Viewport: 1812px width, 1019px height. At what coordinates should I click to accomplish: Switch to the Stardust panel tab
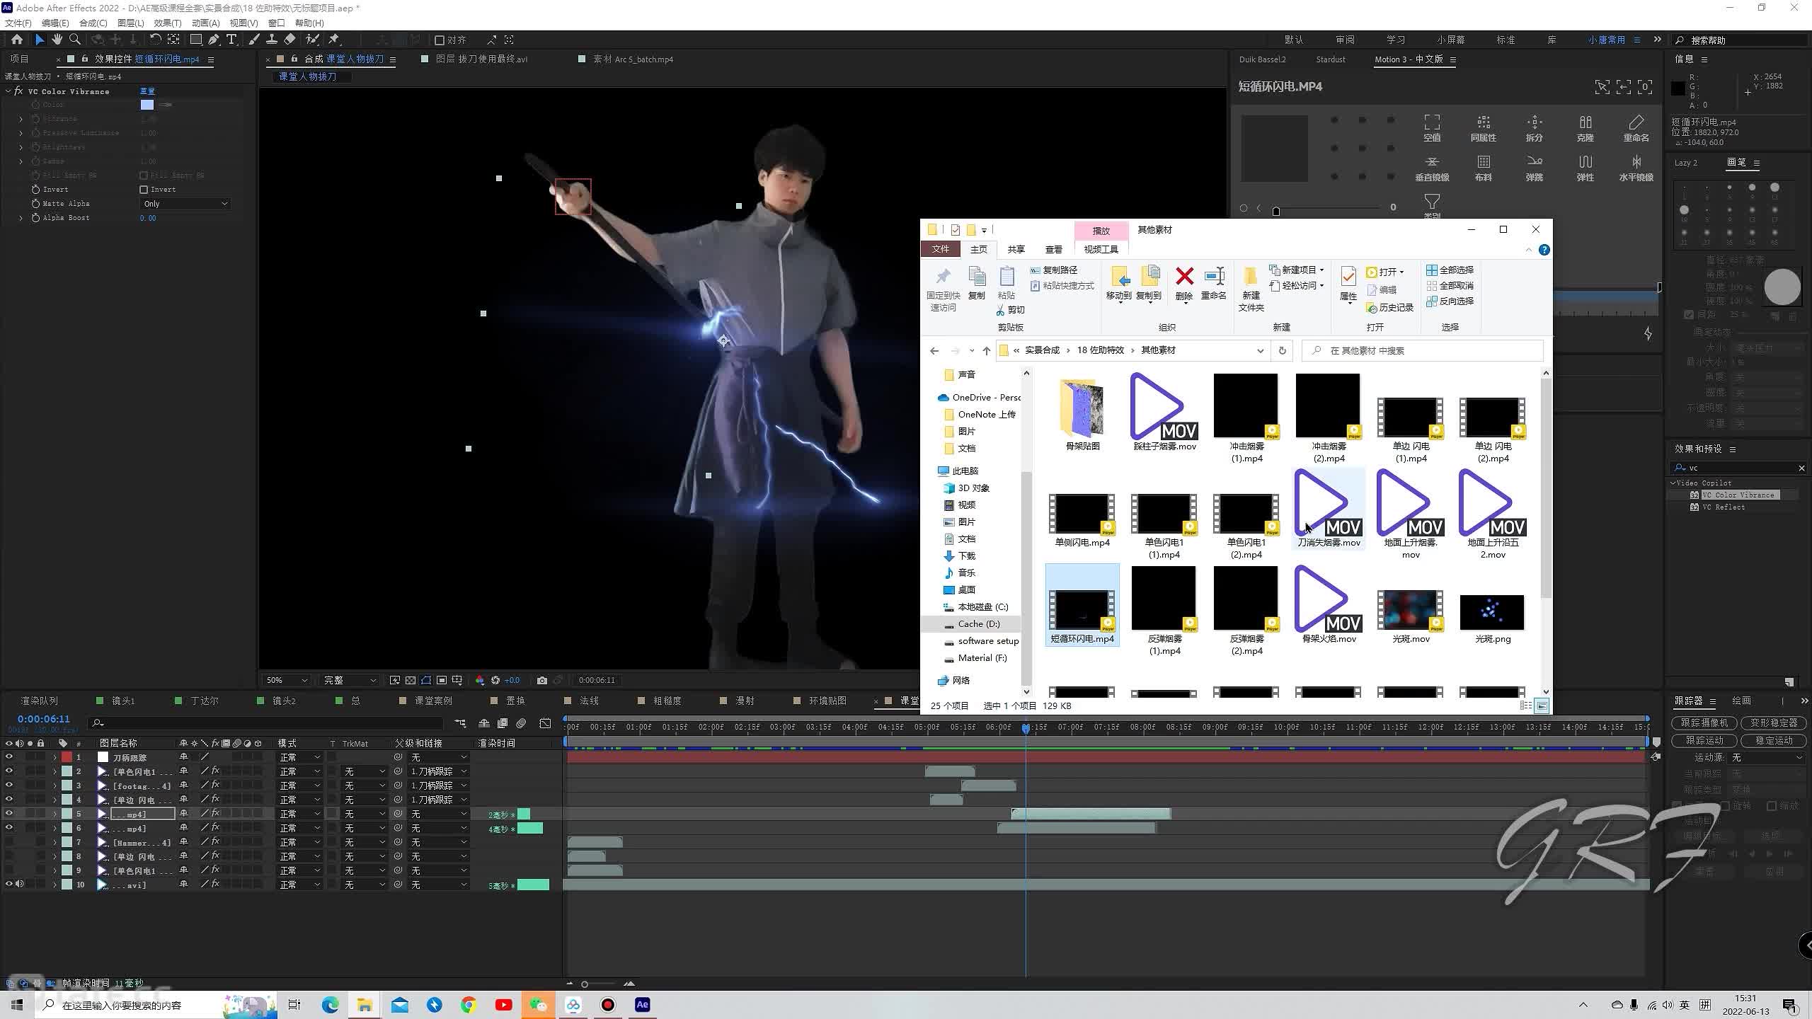point(1330,59)
